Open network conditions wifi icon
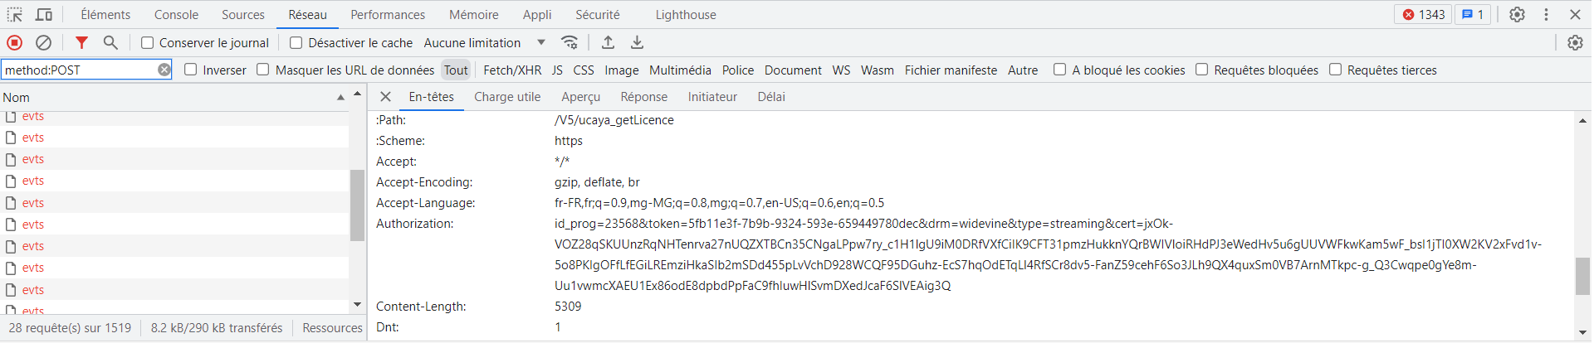1594x343 pixels. point(570,42)
